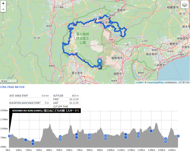This screenshot has height=153, width=190.
Task: Zoom out of the map
Action: click(3, 9)
